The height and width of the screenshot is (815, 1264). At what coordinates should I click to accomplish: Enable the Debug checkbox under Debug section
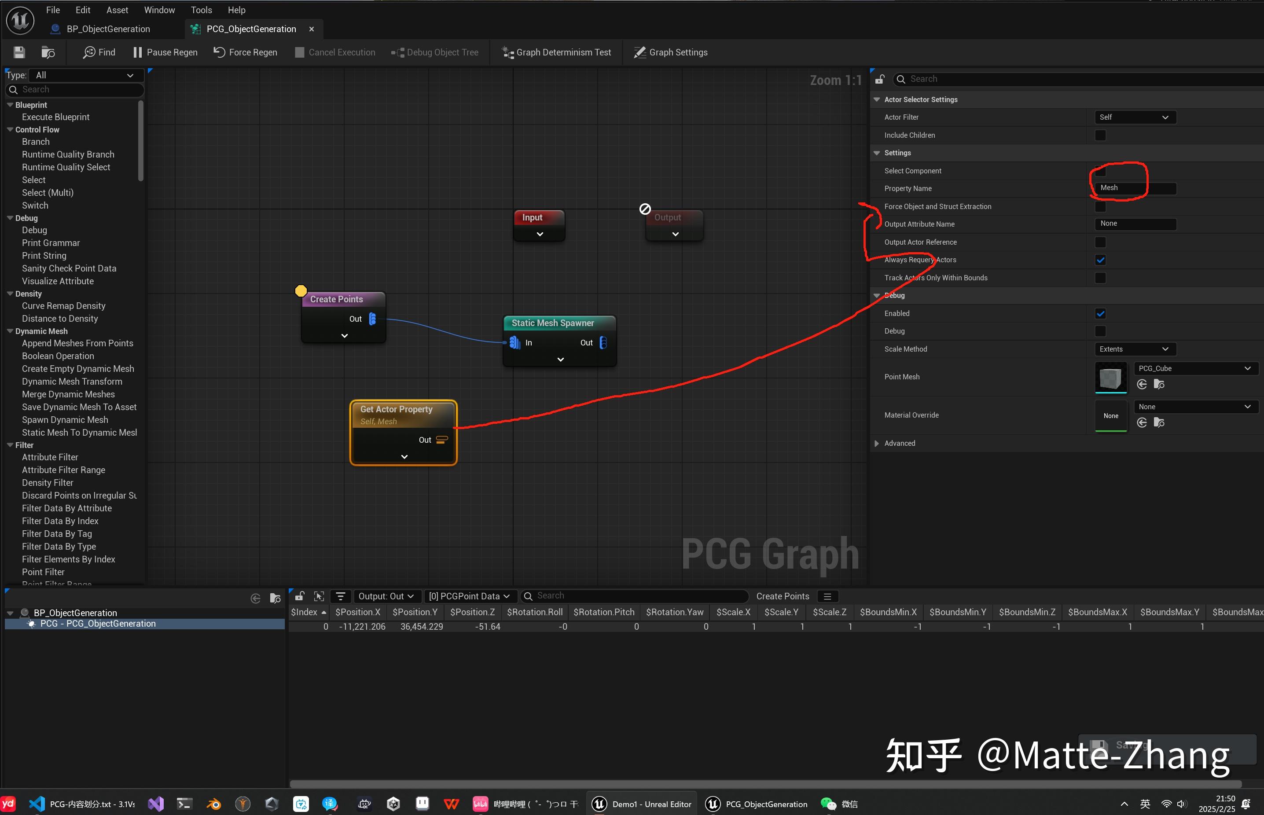[x=1100, y=331]
